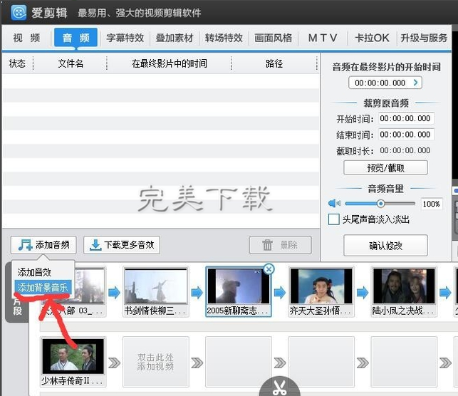Click the 确认修改 button
458x396 pixels.
(x=385, y=246)
